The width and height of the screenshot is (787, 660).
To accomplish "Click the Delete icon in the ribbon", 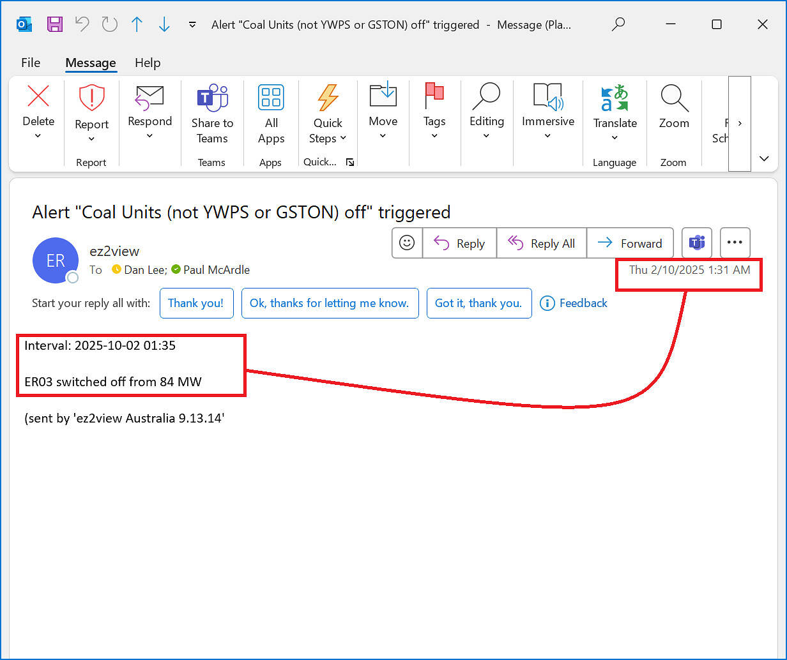I will tap(38, 97).
